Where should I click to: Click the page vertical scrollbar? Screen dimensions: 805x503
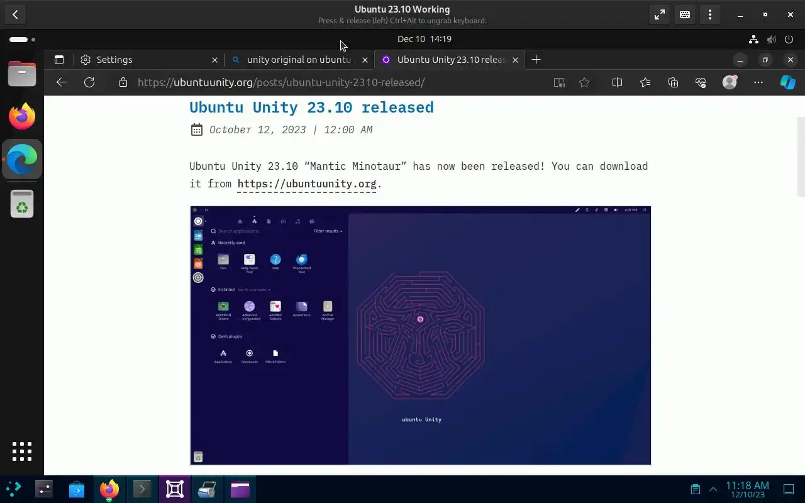coord(801,157)
